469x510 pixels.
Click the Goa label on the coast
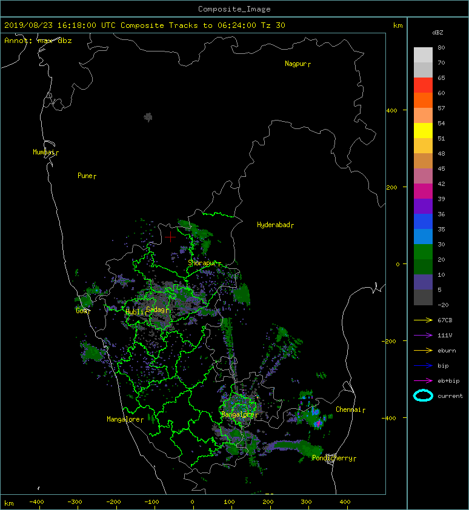(x=81, y=311)
